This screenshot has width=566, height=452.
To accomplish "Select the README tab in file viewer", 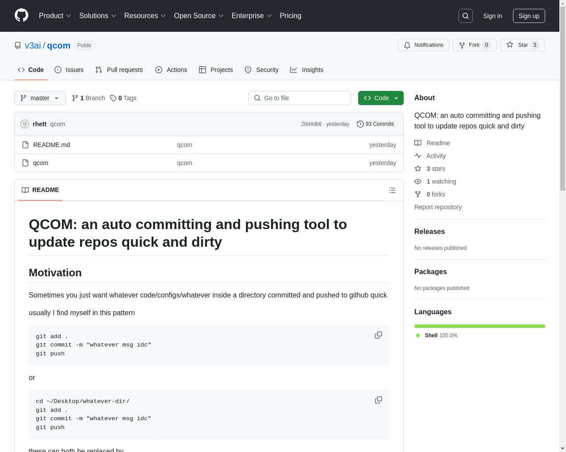I will [x=40, y=190].
